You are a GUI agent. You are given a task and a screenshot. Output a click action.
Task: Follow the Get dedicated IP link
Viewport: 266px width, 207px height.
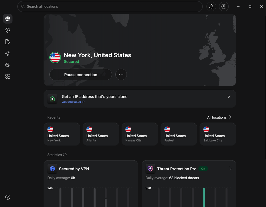point(73,102)
